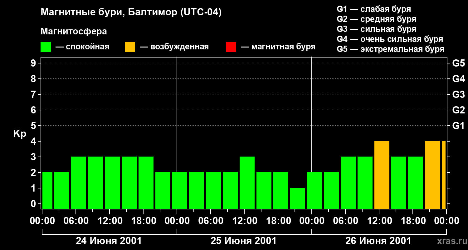Click the '06:00' time label for 26 June
468x250 pixels.
point(345,221)
